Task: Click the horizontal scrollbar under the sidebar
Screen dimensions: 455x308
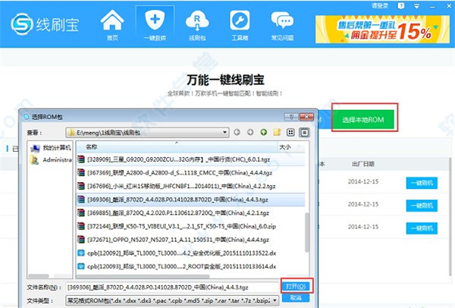Action: 39,276
